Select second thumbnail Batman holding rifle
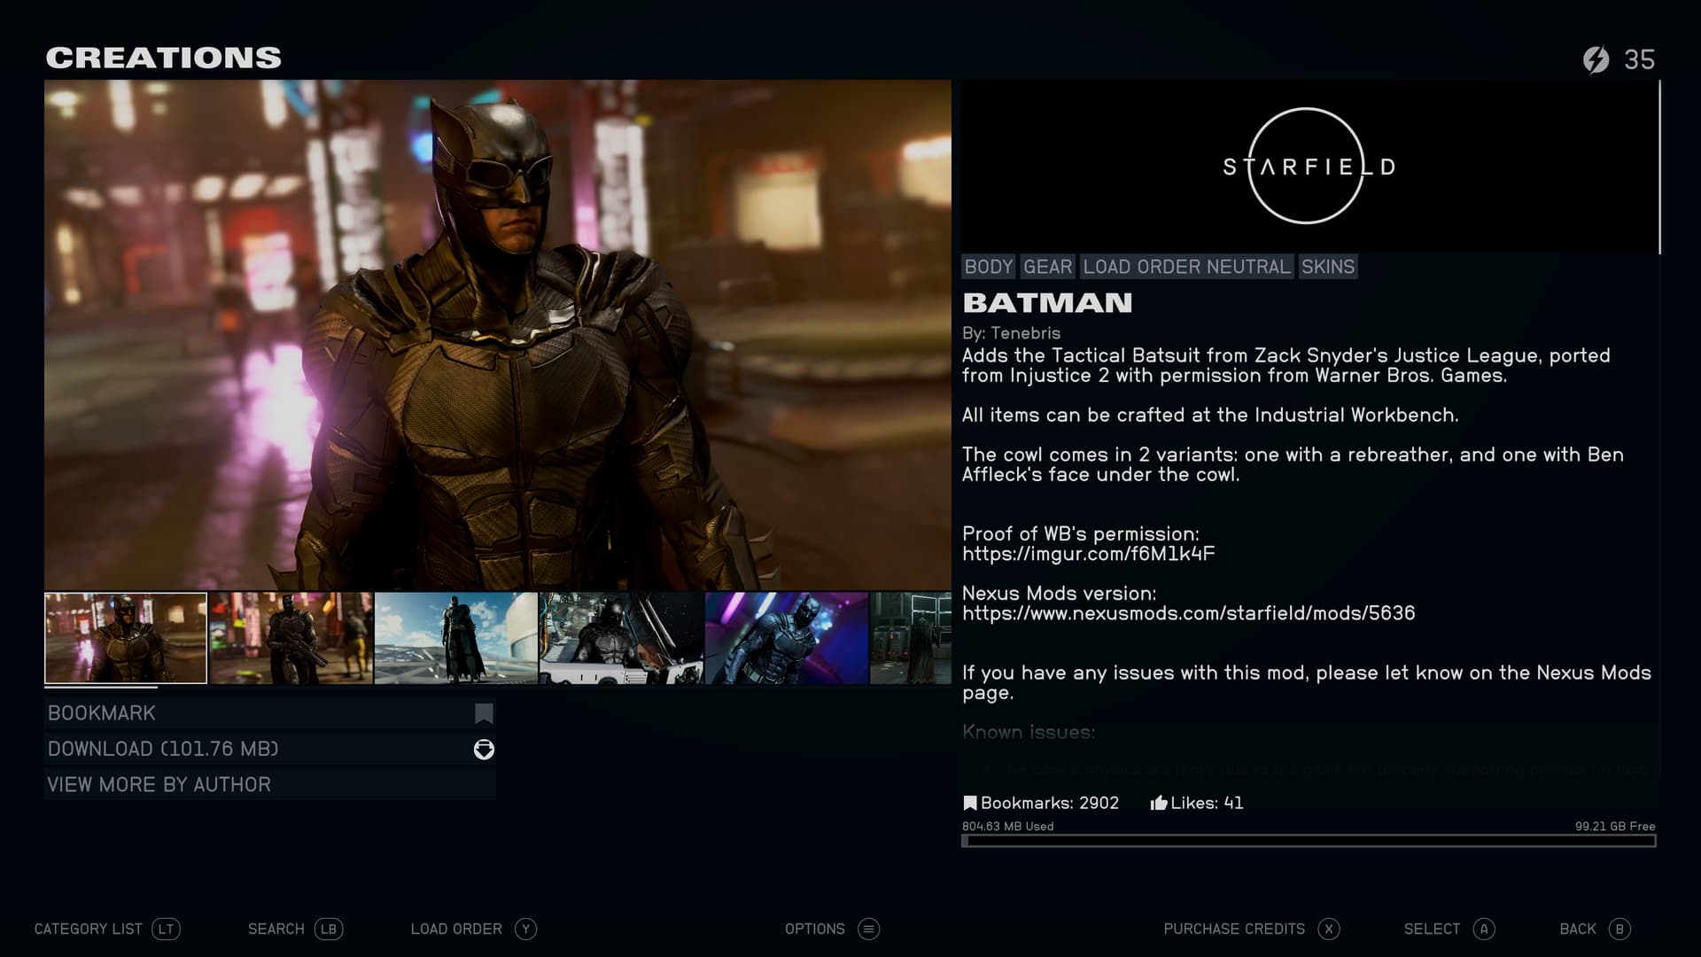1701x957 pixels. tap(291, 638)
